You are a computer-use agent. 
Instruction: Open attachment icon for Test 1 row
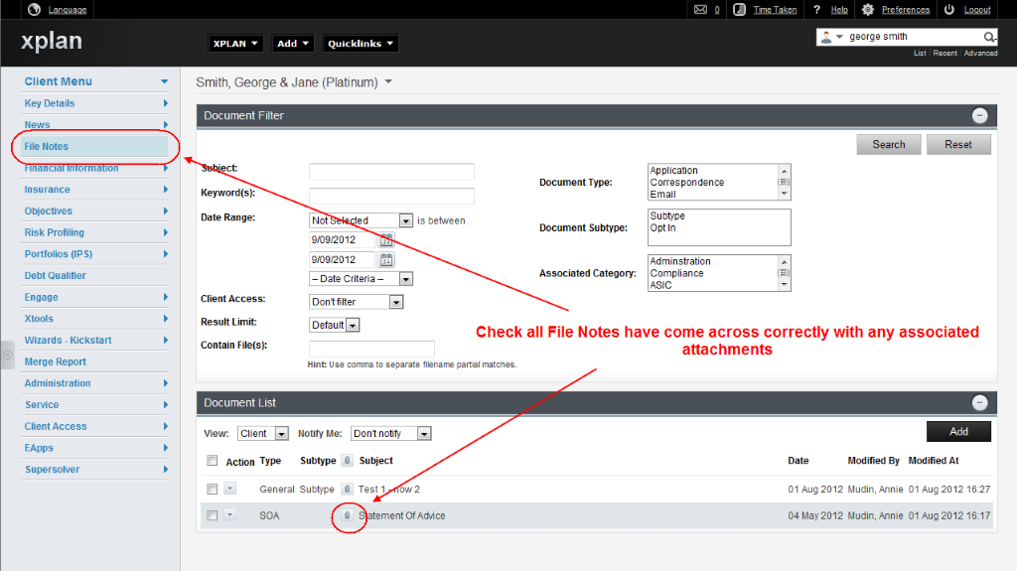[348, 490]
